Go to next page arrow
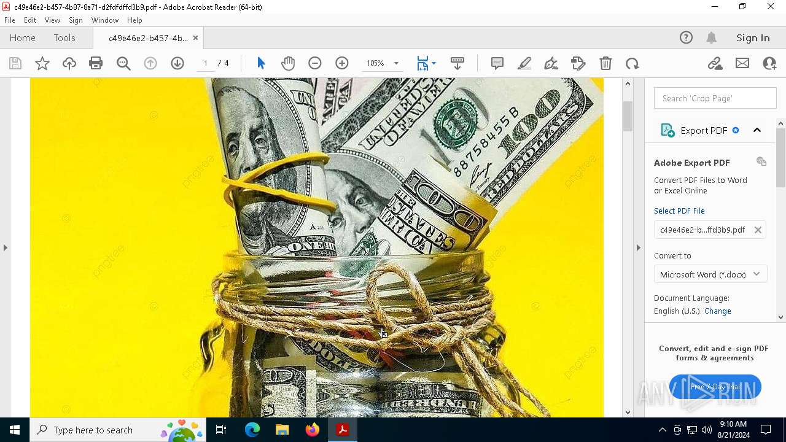Viewport: 786px width, 442px height. tap(177, 63)
